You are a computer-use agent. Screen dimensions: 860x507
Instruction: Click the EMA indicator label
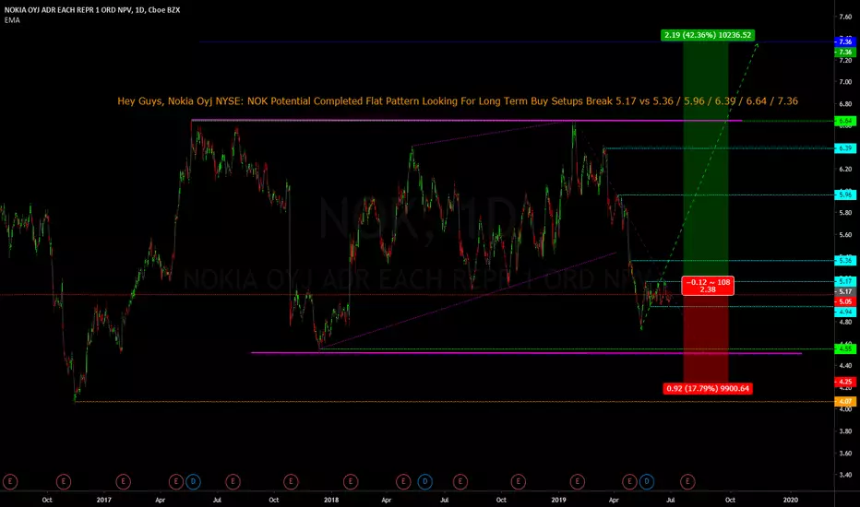12,20
